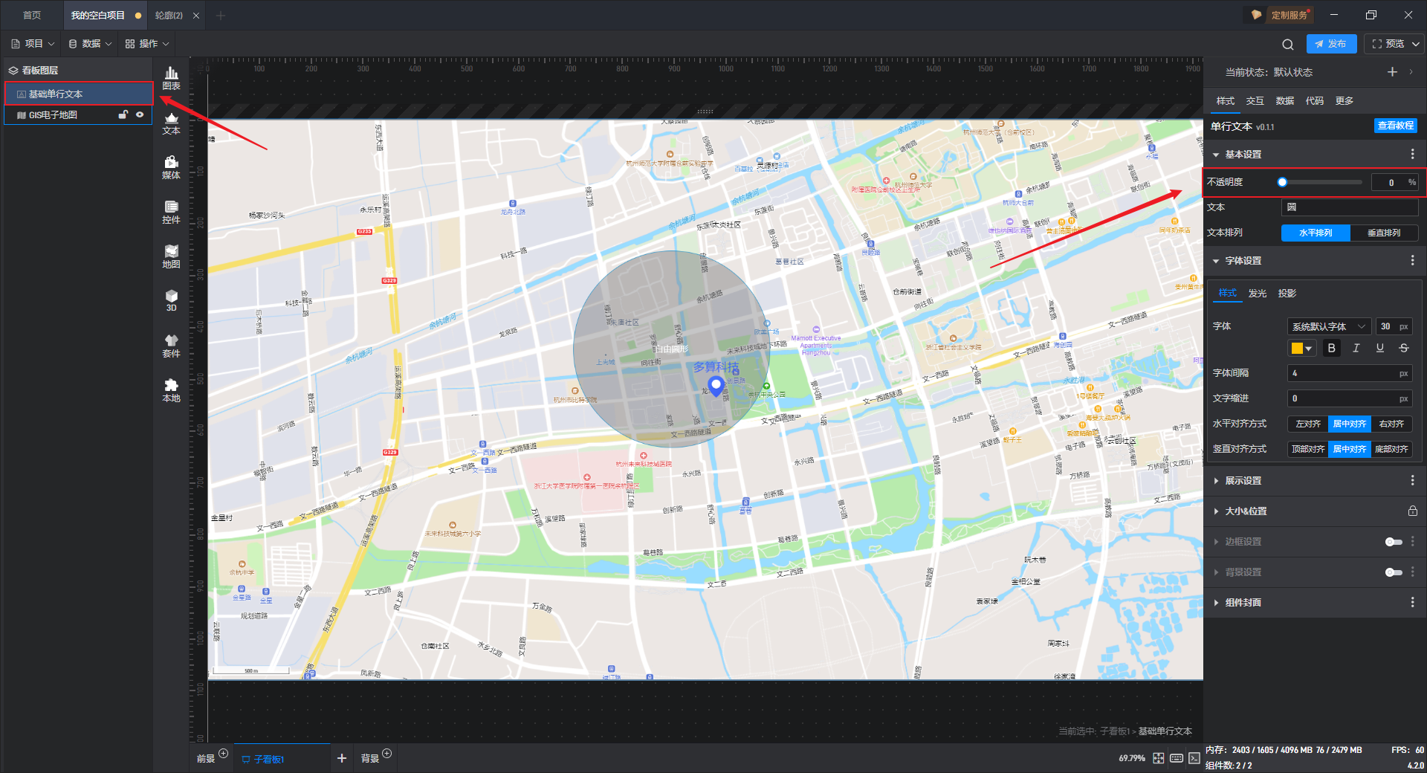The width and height of the screenshot is (1427, 773).
Task: Open the 3D components panel
Action: 171,300
